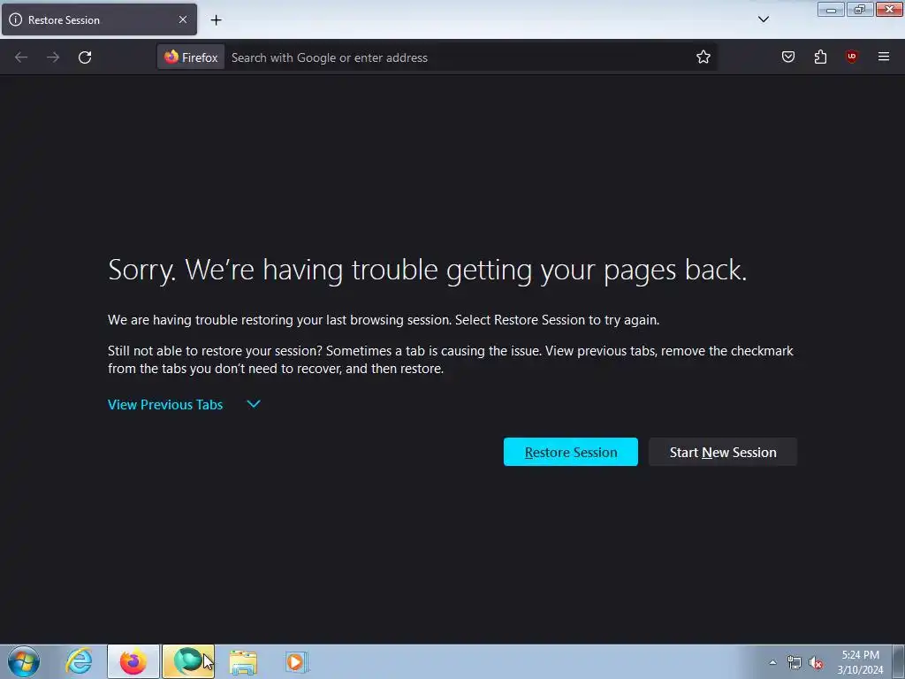Open the Firefox hamburger menu
Screen dimensions: 905x679
(883, 57)
